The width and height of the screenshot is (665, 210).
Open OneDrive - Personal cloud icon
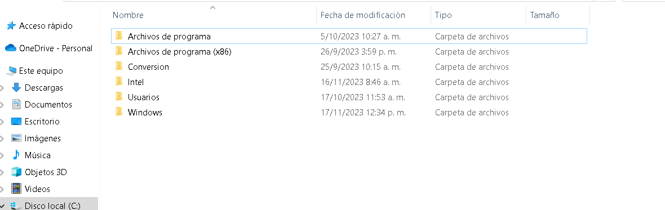pos(11,48)
